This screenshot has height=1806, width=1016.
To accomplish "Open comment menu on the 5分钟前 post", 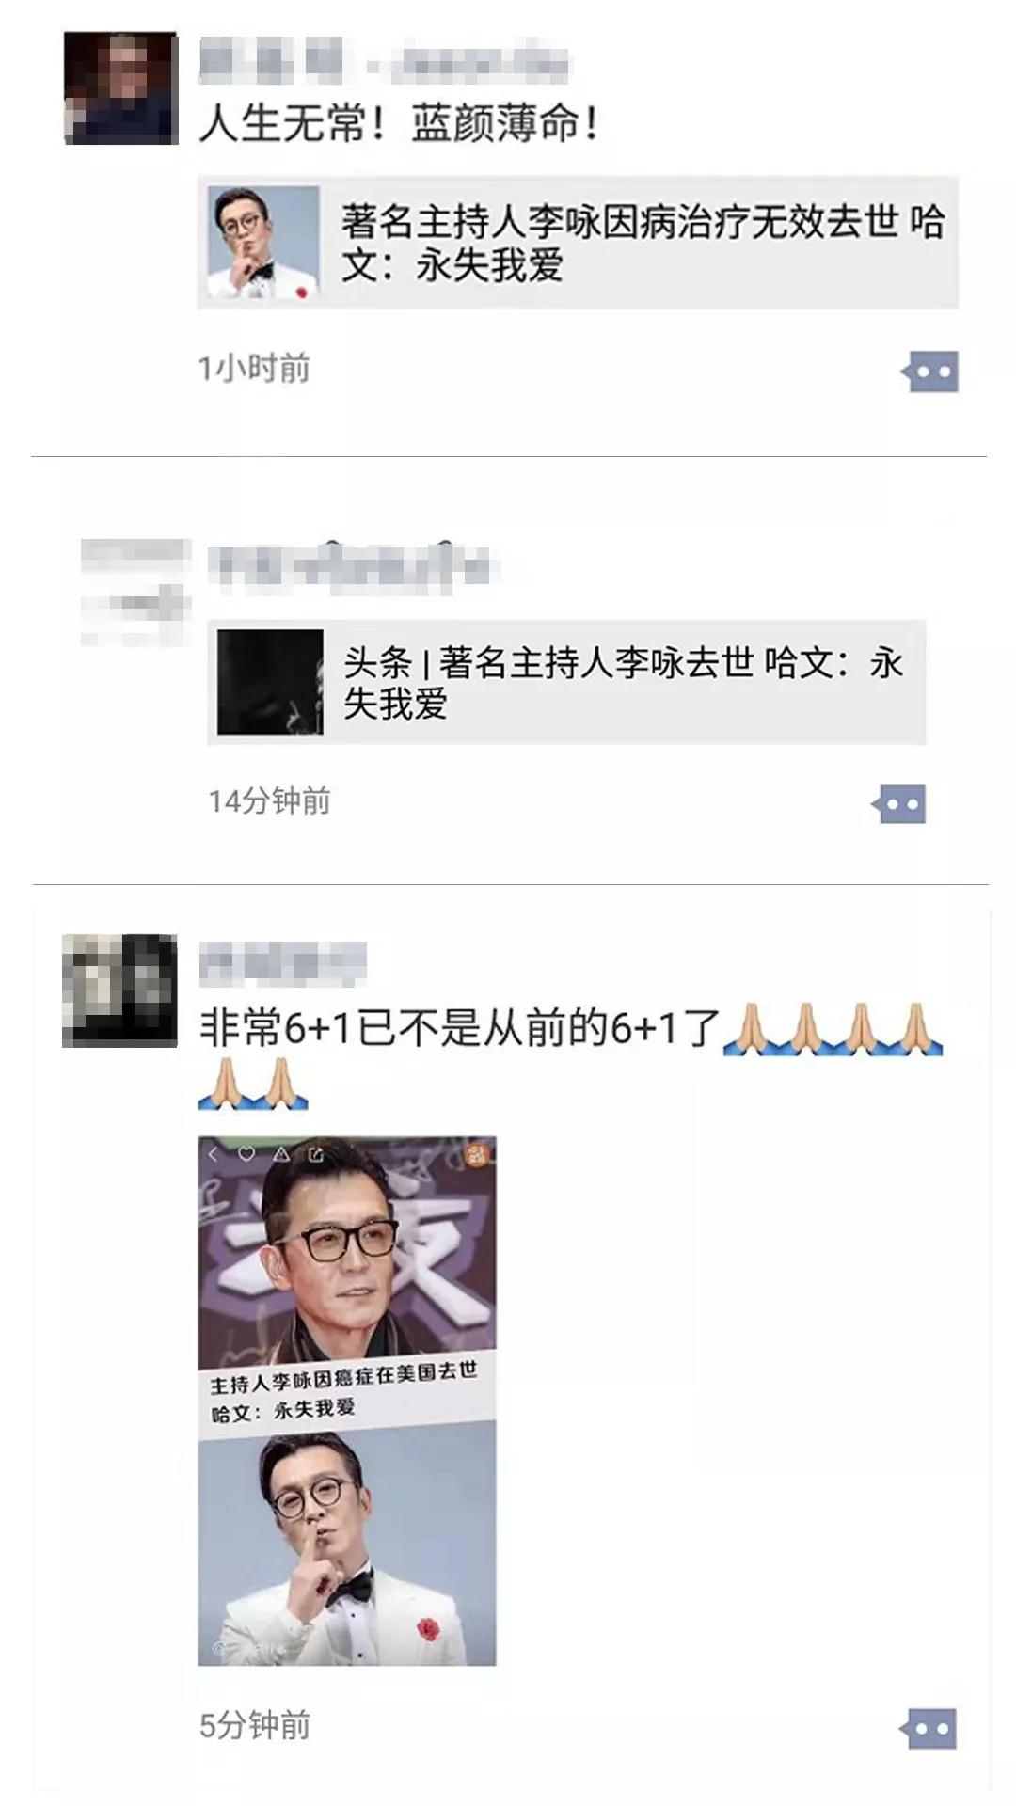I will pyautogui.click(x=928, y=1728).
